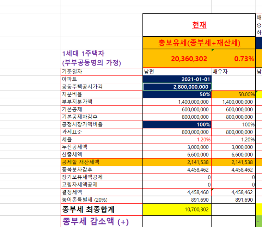Click the purple '종부세 감소액 (+)' label
262x227 pixels.
click(x=102, y=221)
